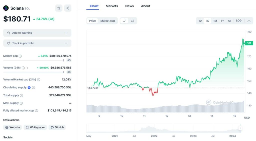
Task: Switch to the Chart tab
Action: click(94, 6)
